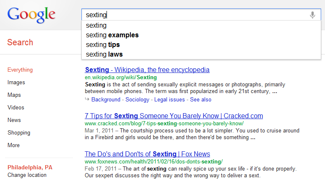Click the Google logo

[31, 15]
